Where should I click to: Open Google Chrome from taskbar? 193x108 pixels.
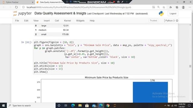tap(108, 105)
